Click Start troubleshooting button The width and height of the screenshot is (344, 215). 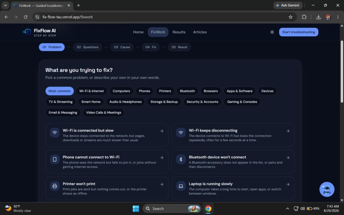tap(299, 32)
